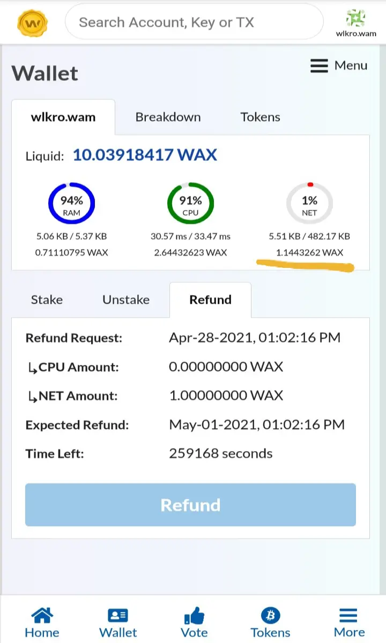Click RAM usage 5.06 KB / 5.37 KB
The width and height of the screenshot is (386, 643).
pos(71,236)
